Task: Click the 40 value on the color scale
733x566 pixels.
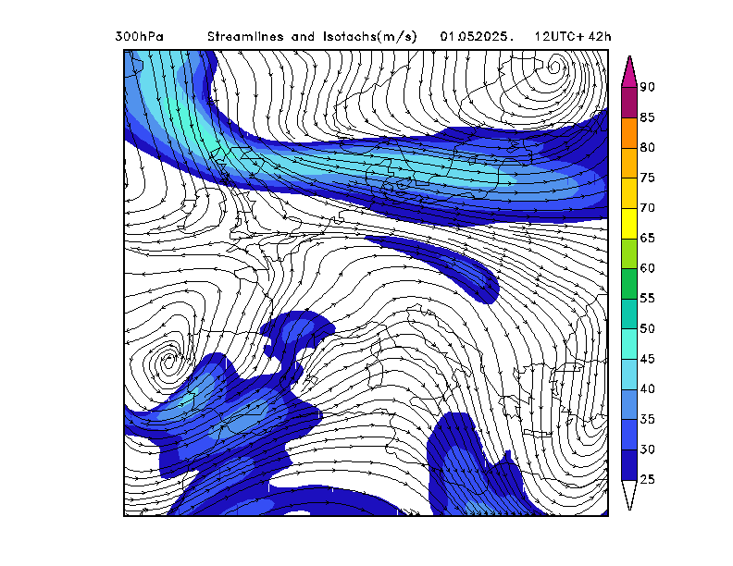Action: click(648, 389)
